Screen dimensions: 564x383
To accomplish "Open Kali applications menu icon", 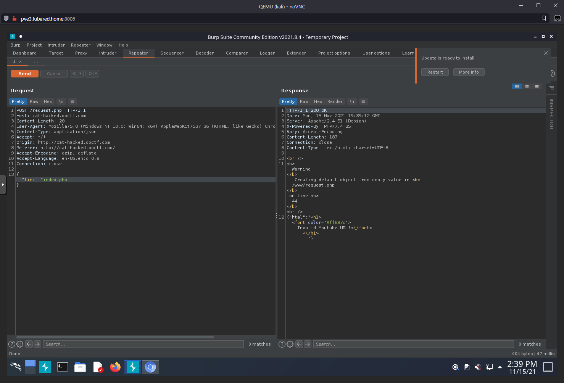I will (16, 367).
